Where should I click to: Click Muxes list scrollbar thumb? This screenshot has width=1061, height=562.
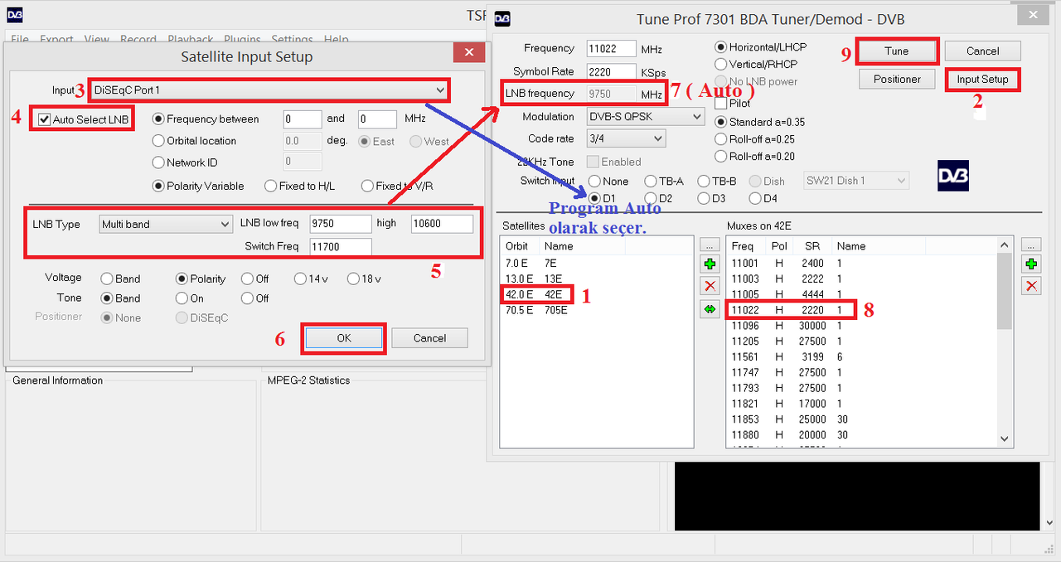point(1005,291)
